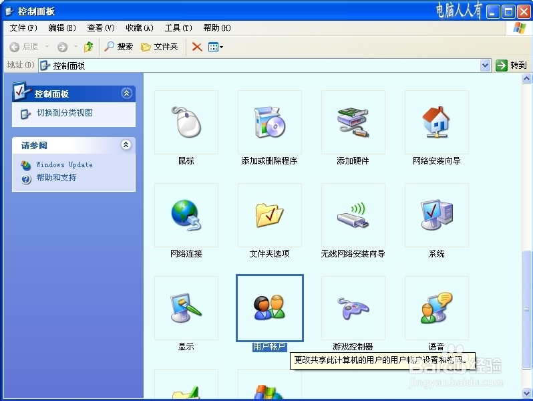Click the Folders (文件夹) toolbar button
The image size is (533, 401).
160,47
